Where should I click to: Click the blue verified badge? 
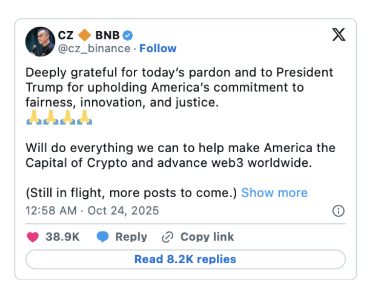click(x=128, y=35)
